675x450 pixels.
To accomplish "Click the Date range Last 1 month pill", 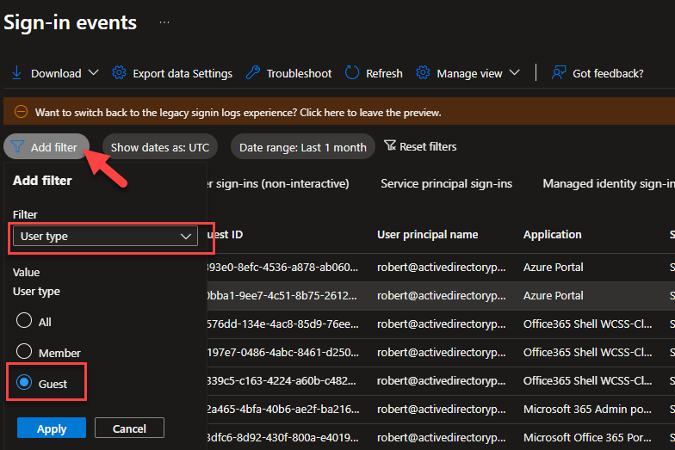I will click(303, 147).
